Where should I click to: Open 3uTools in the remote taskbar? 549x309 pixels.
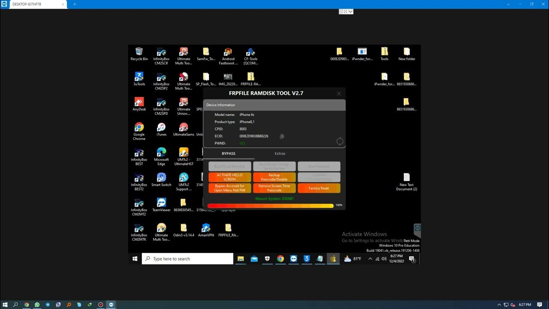click(307, 259)
